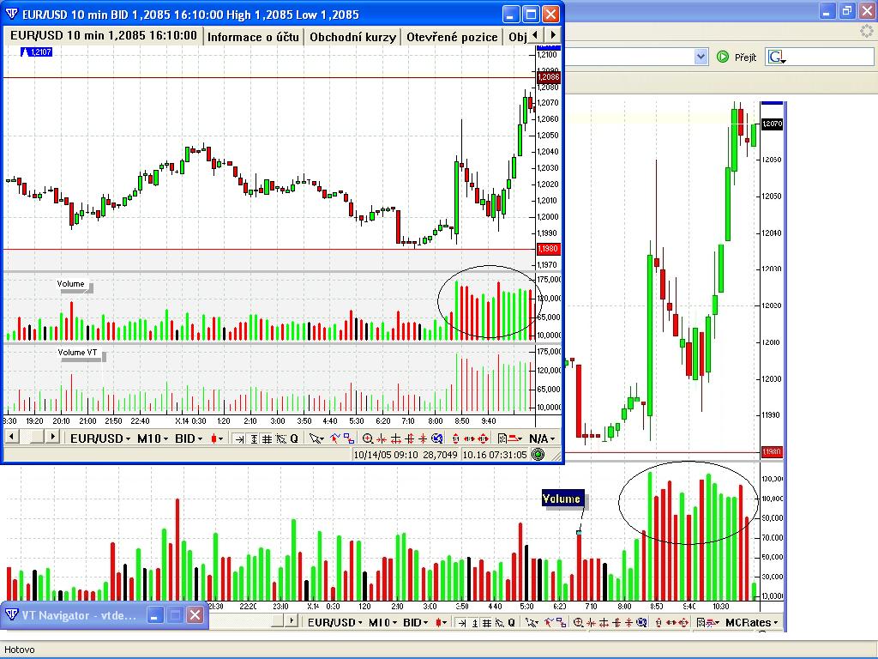The image size is (878, 659).
Task: Click the four-way pan icon in front toolbar
Action: point(484,438)
